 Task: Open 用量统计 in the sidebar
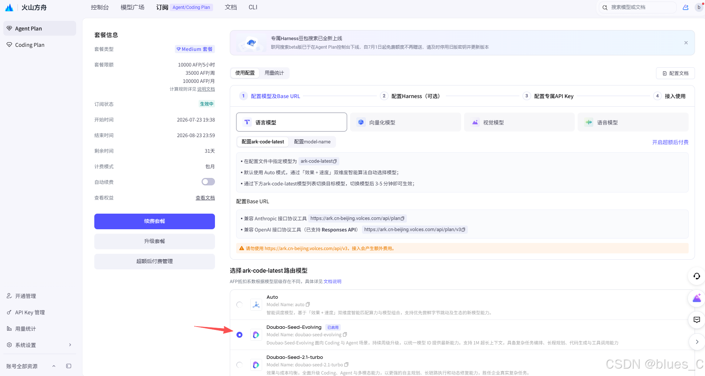click(x=40, y=329)
